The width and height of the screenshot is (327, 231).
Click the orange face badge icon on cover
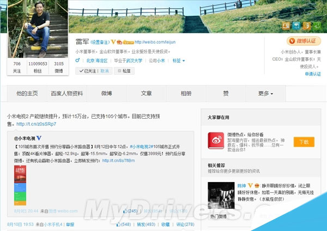coord(306,26)
